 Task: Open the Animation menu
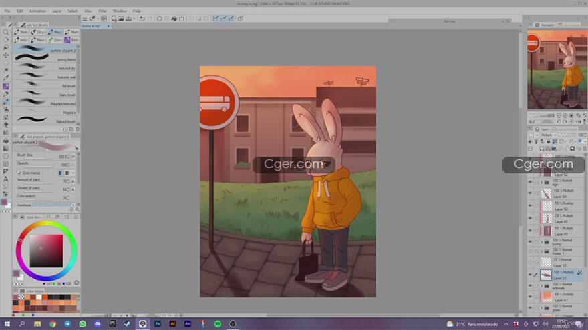37,11
